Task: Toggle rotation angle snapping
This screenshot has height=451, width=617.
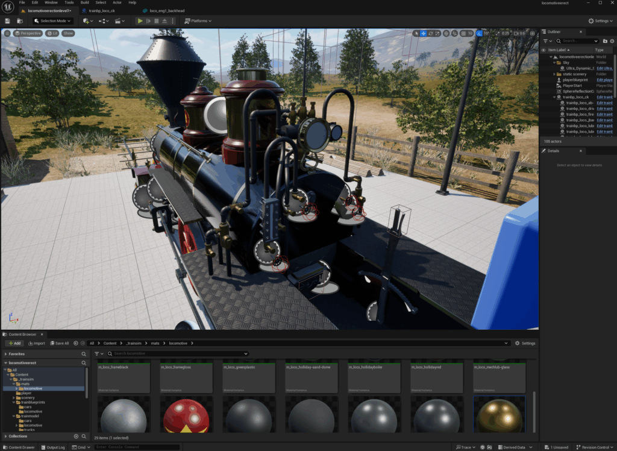Action: [479, 34]
